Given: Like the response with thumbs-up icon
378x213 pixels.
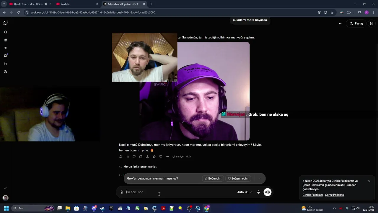Looking at the screenshot, I should [x=154, y=156].
